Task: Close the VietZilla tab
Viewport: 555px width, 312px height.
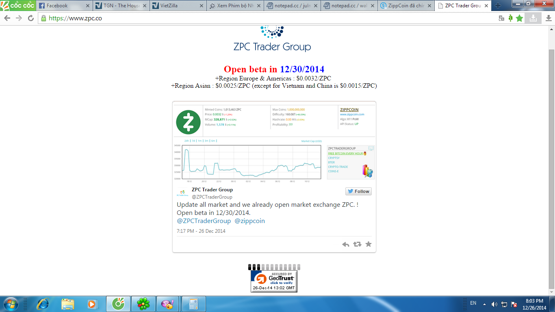Action: pyautogui.click(x=202, y=6)
